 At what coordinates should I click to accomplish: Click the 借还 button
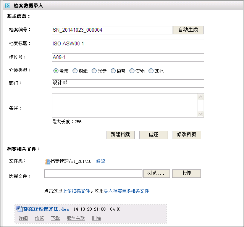(x=154, y=135)
